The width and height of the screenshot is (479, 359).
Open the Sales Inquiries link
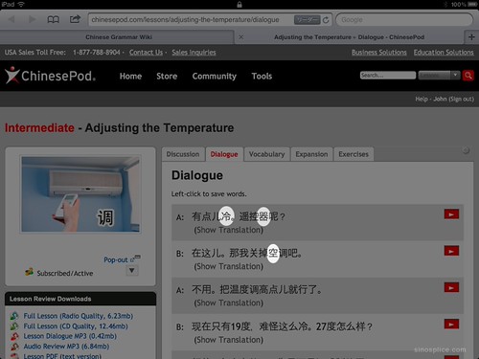[x=194, y=53]
